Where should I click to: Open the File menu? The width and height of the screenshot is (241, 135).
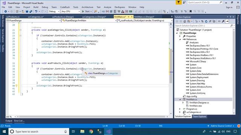3,7
